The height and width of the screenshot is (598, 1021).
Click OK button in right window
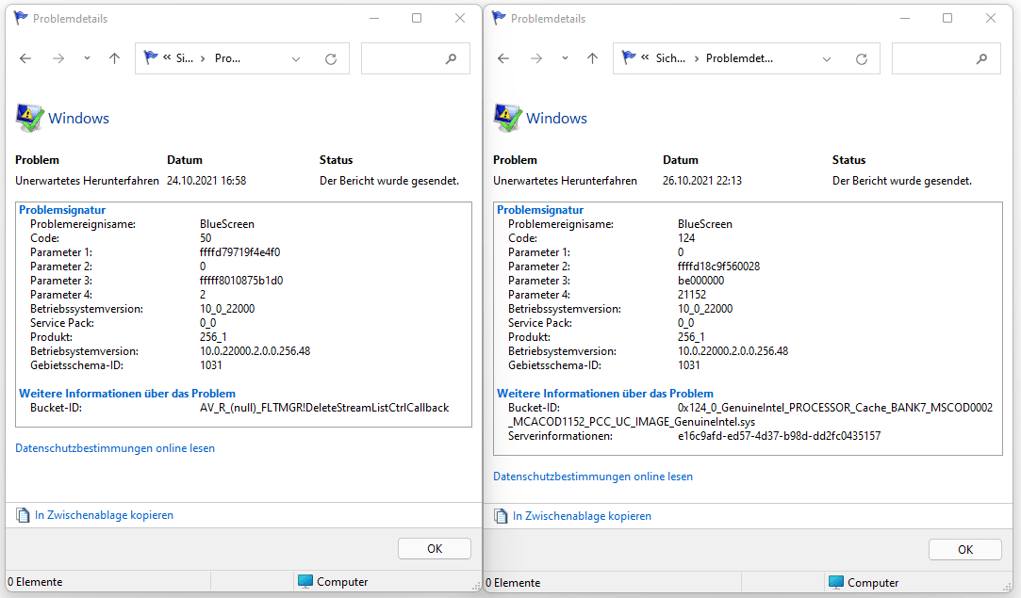pyautogui.click(x=965, y=550)
